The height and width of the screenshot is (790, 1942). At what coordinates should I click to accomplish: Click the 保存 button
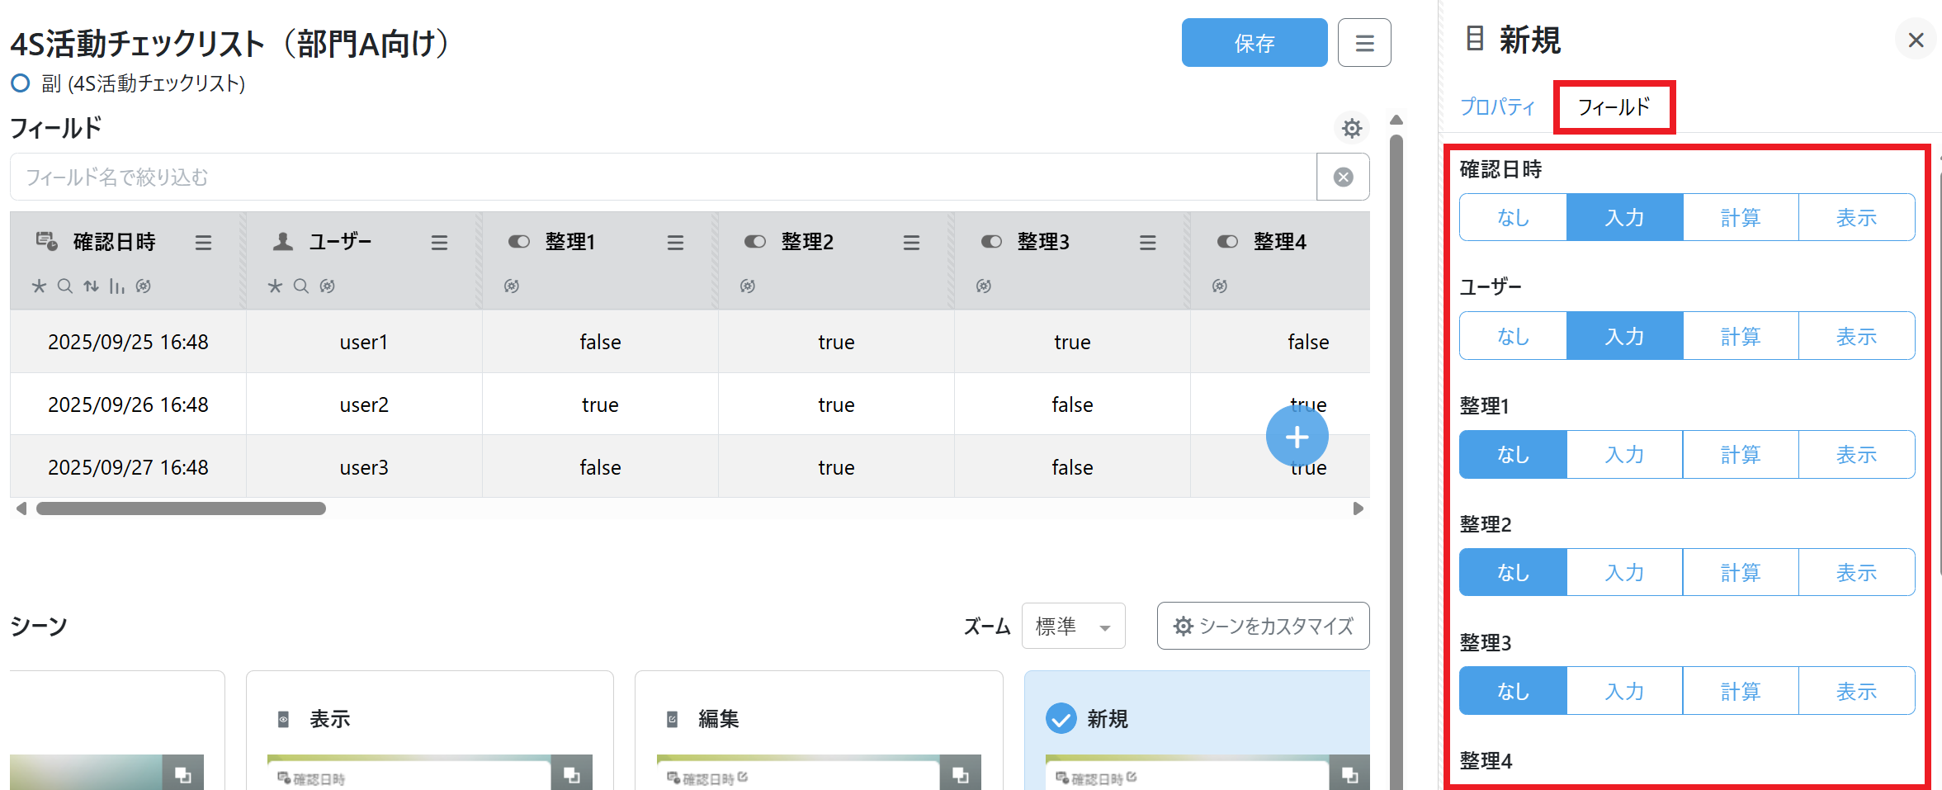(x=1254, y=43)
